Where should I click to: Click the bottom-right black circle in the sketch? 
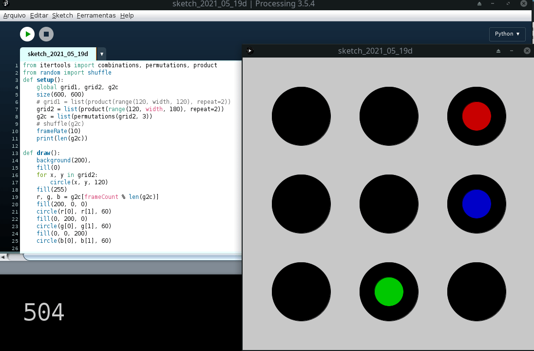point(477,292)
